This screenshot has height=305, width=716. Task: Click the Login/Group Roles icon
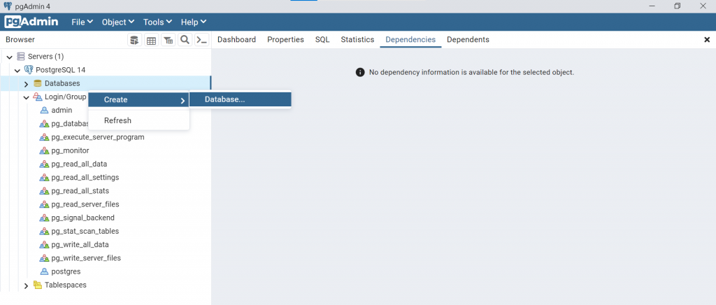tap(38, 97)
